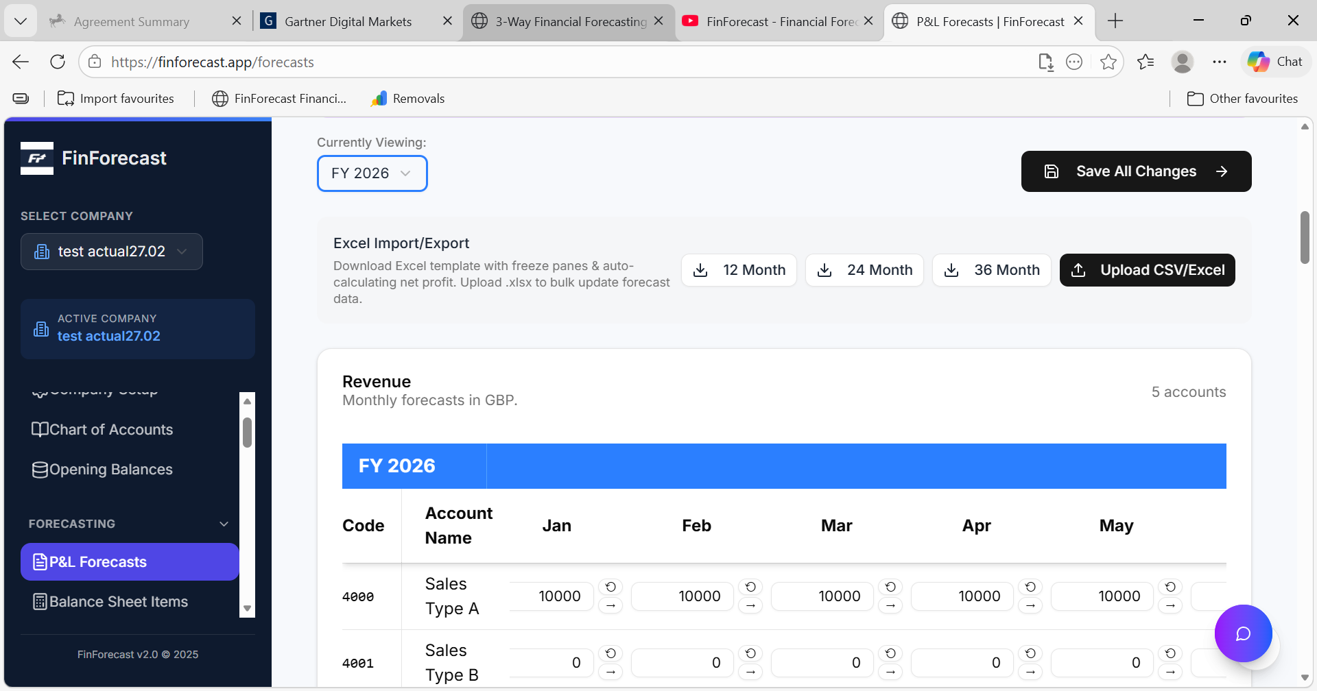Open the chat support bubble

1243,633
